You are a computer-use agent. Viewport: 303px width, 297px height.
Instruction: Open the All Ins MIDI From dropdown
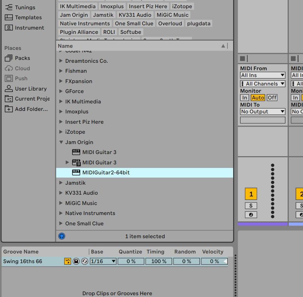[263, 75]
